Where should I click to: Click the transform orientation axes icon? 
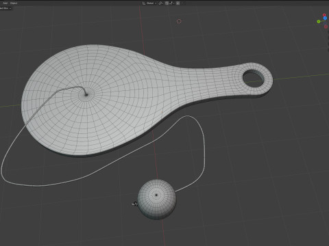(144, 3)
